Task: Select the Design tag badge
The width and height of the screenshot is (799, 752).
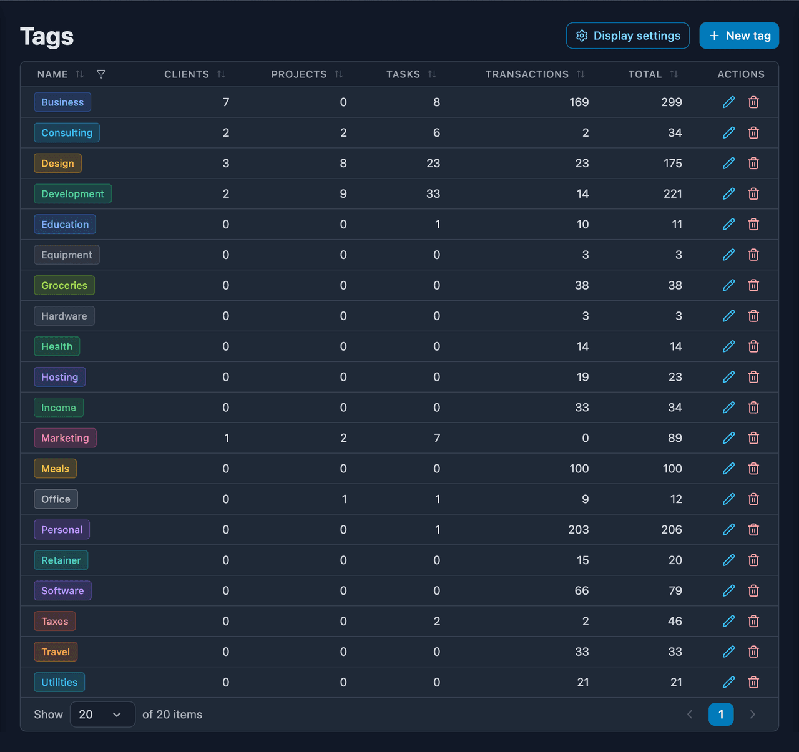Action: pos(57,164)
